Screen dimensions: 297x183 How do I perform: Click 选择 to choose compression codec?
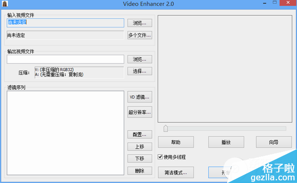140,71
